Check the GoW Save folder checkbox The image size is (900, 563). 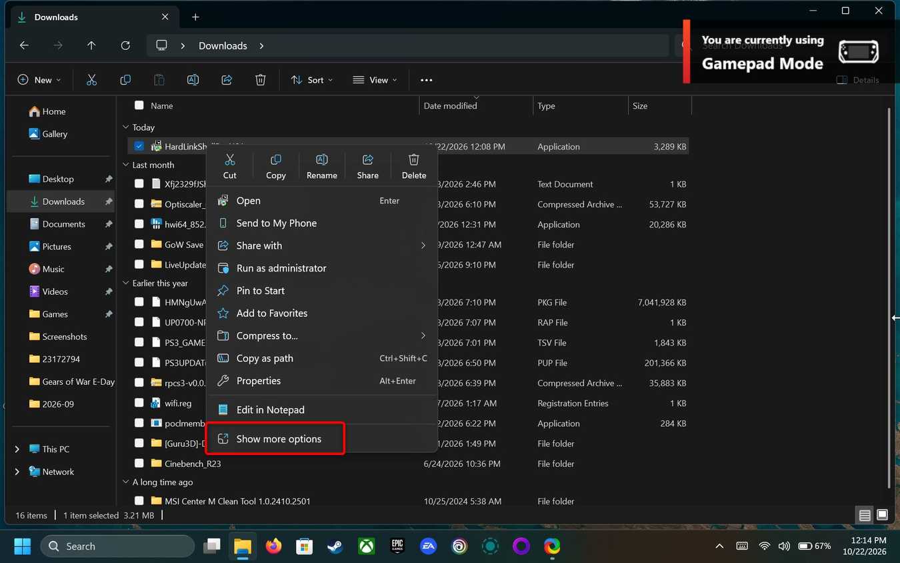click(x=139, y=244)
